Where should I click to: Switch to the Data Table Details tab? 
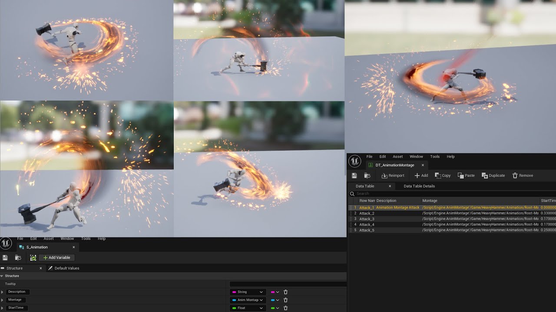click(x=419, y=186)
